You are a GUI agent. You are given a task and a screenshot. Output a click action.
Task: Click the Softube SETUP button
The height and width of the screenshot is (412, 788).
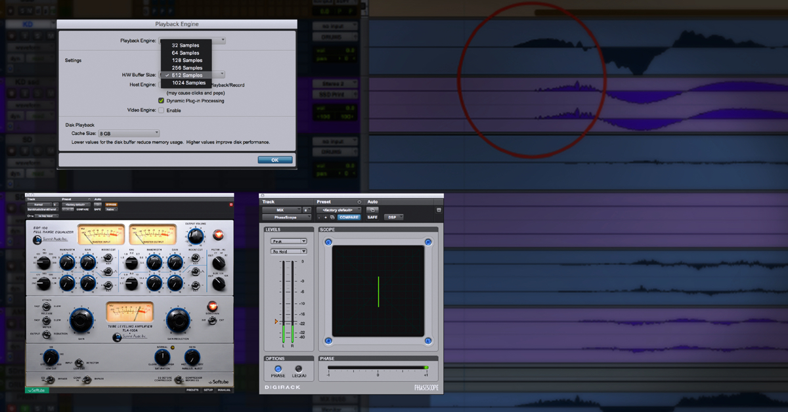click(x=208, y=390)
